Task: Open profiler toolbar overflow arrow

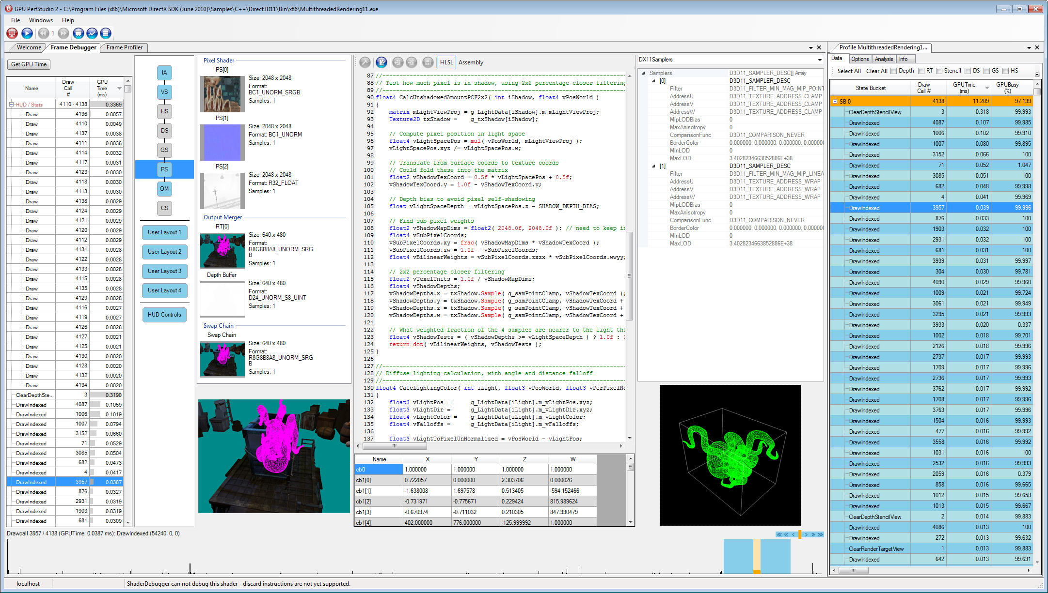Action: pos(1037,74)
